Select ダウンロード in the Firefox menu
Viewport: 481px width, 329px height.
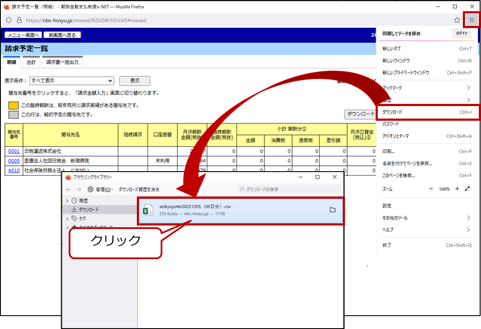click(x=427, y=112)
